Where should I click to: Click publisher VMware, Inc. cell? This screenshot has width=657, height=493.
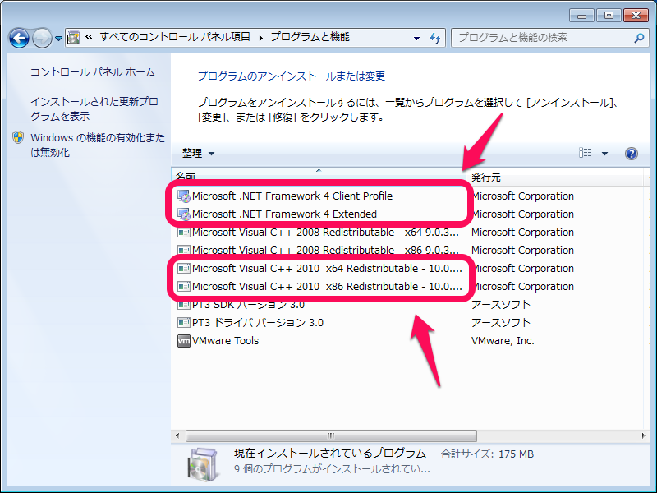[x=503, y=341]
